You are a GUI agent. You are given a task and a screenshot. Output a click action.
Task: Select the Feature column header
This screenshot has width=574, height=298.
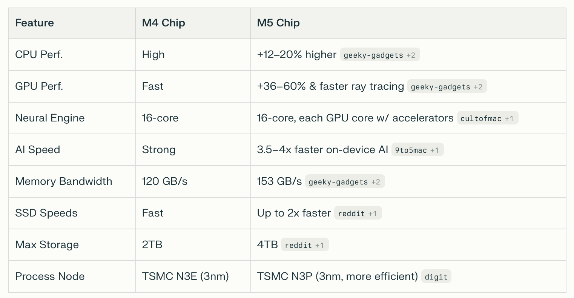(x=34, y=23)
